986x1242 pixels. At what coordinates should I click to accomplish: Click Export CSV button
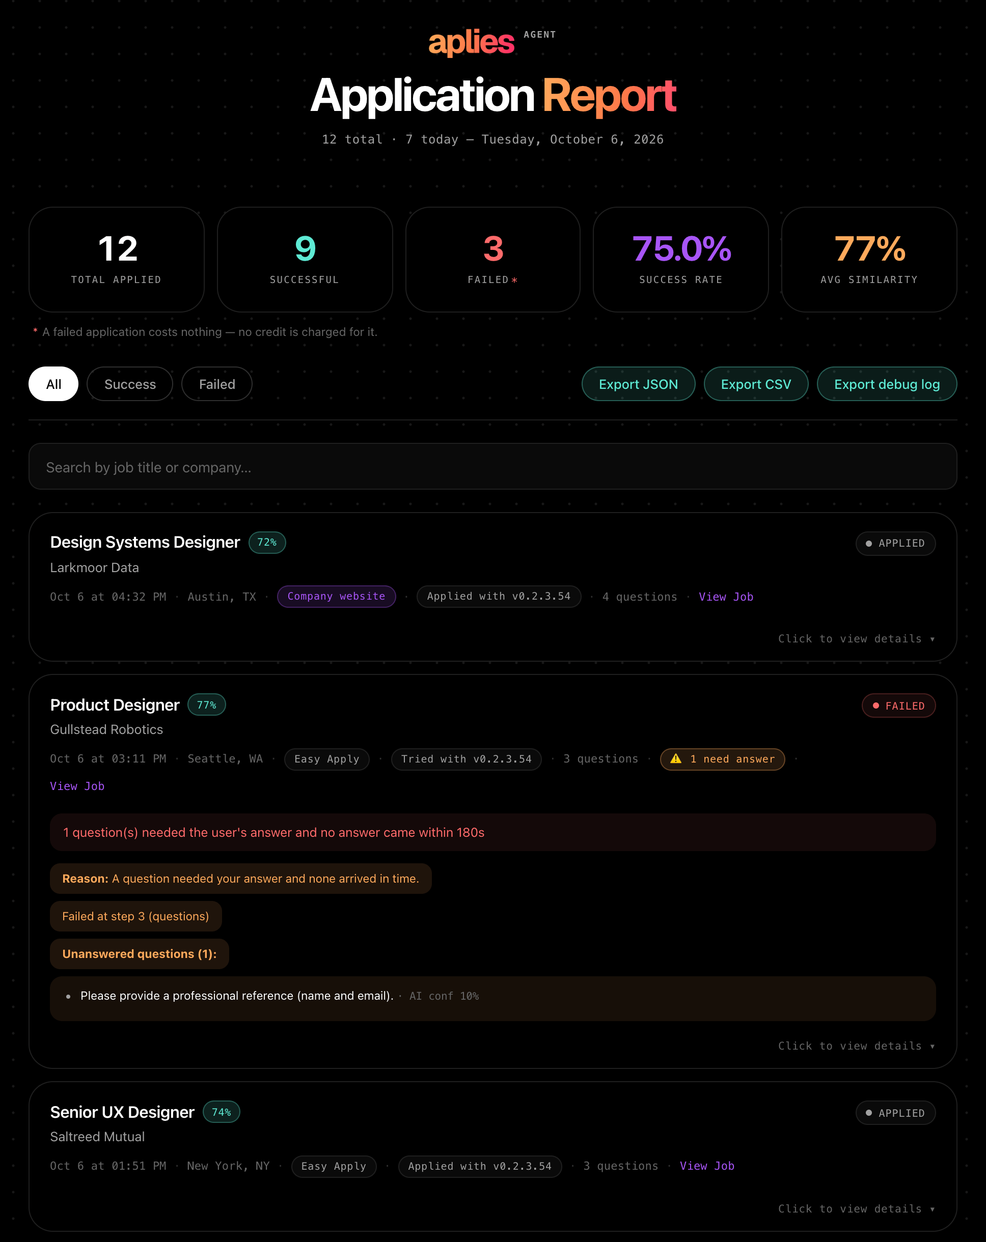[755, 384]
